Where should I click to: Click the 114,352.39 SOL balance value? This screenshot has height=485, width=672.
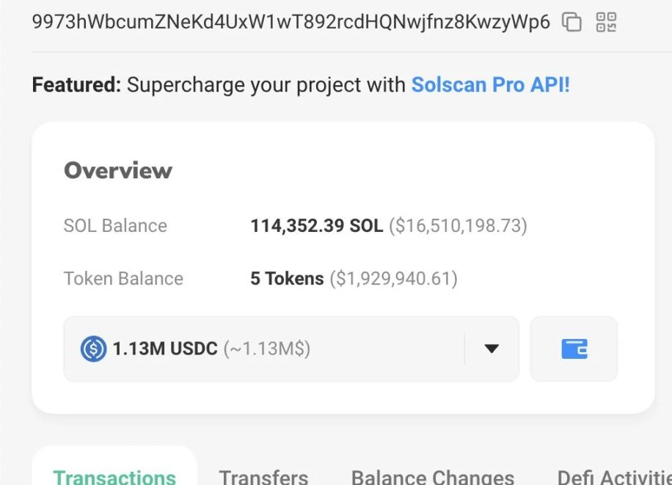tap(316, 225)
